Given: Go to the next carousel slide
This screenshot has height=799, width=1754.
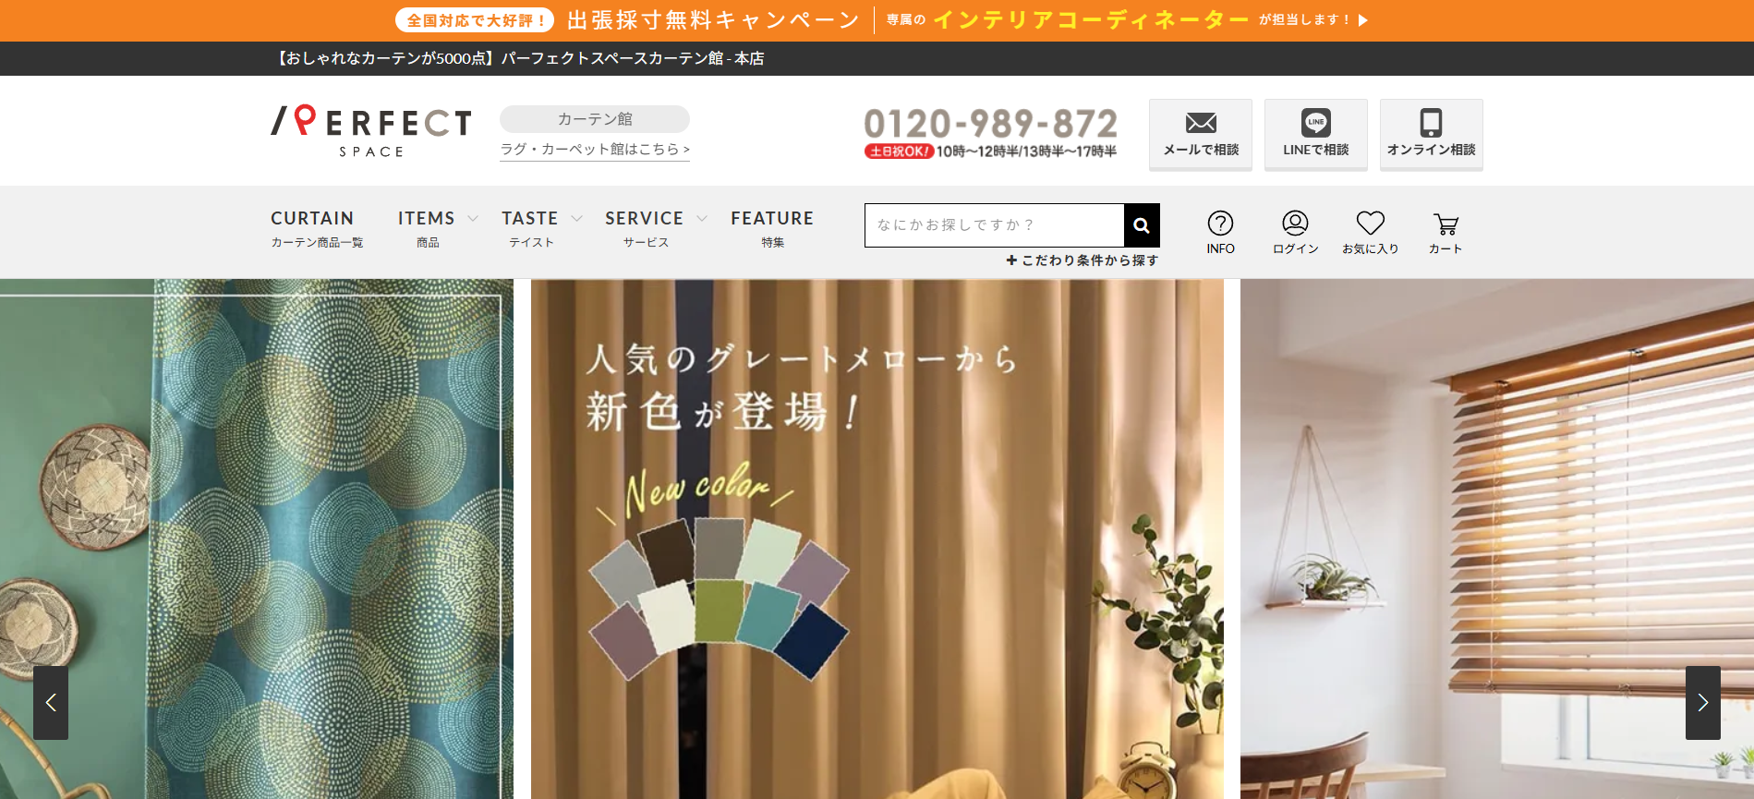Looking at the screenshot, I should pos(1702,703).
